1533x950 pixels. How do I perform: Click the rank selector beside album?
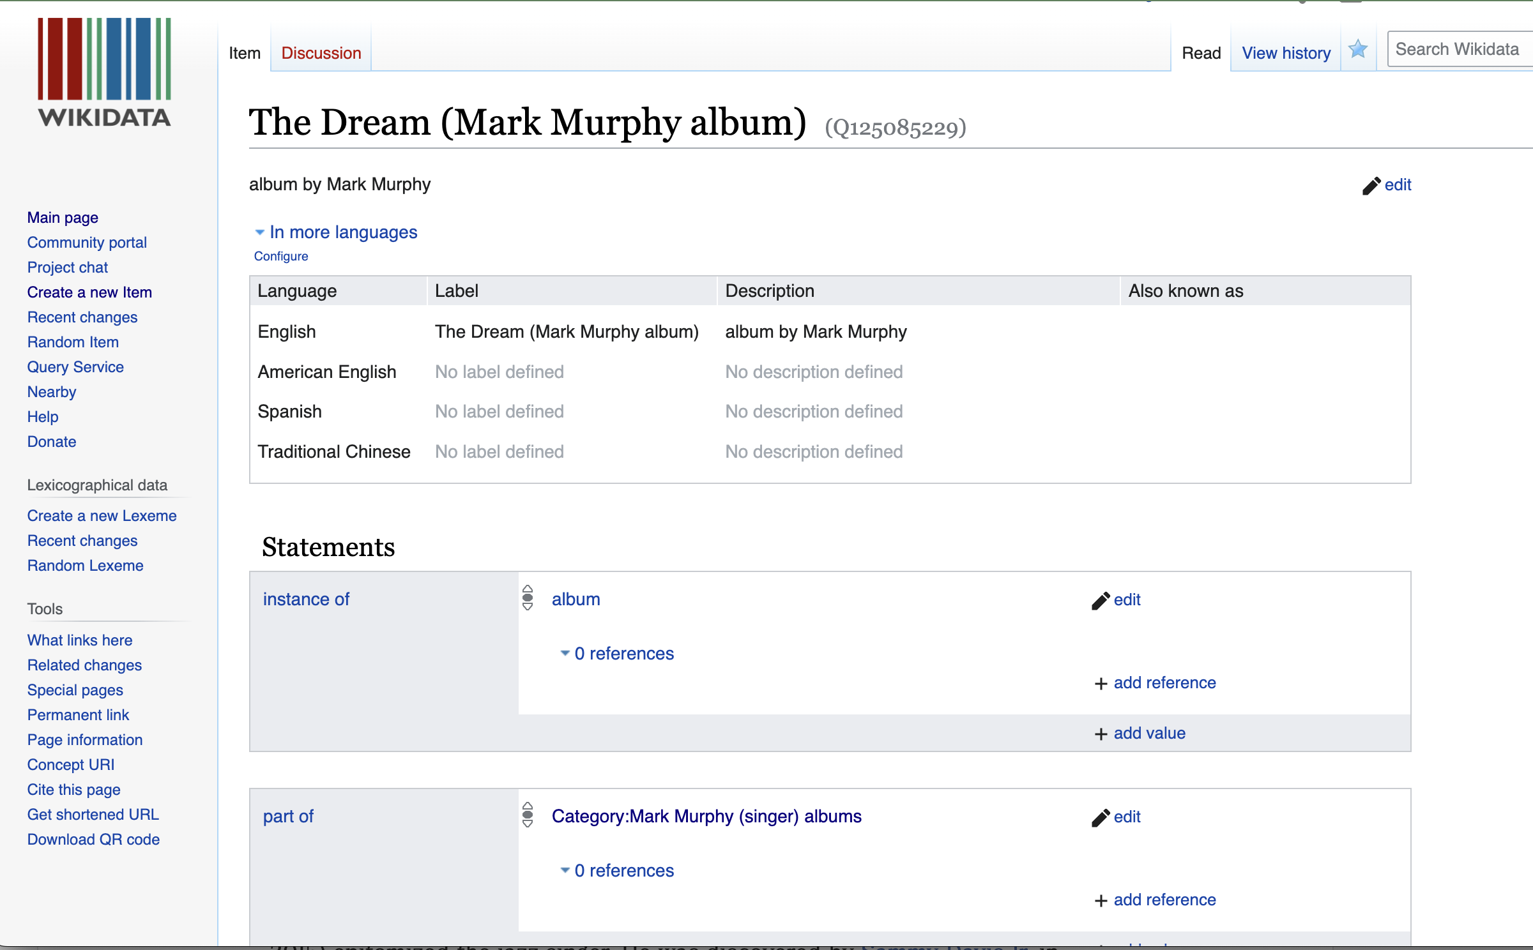528,598
